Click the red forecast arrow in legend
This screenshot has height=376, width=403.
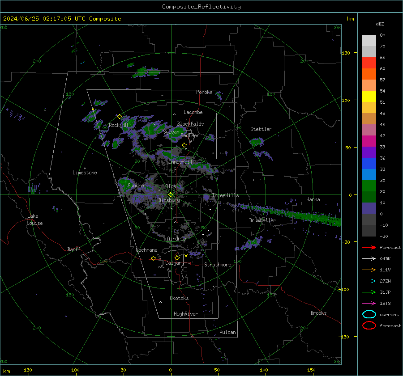click(x=369, y=247)
